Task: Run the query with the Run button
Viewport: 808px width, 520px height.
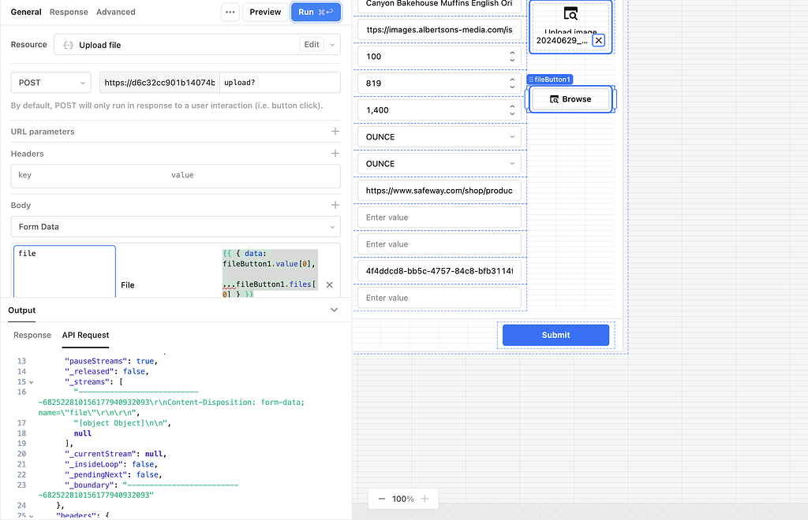Action: [x=316, y=12]
